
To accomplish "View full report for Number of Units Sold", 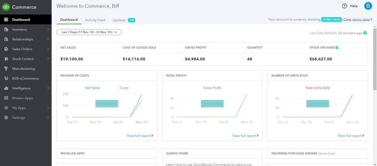I will pos(351,136).
